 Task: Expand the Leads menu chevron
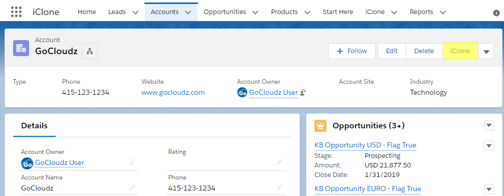135,13
